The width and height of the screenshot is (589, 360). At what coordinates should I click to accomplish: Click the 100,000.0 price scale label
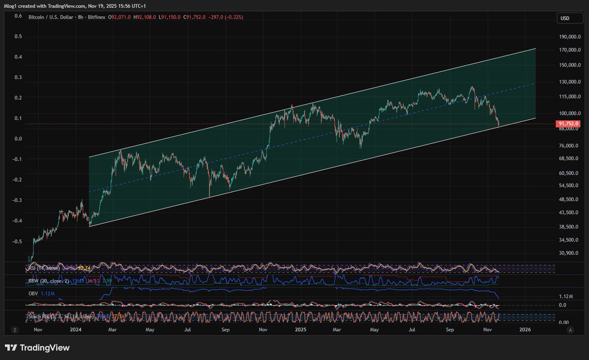tap(569, 113)
